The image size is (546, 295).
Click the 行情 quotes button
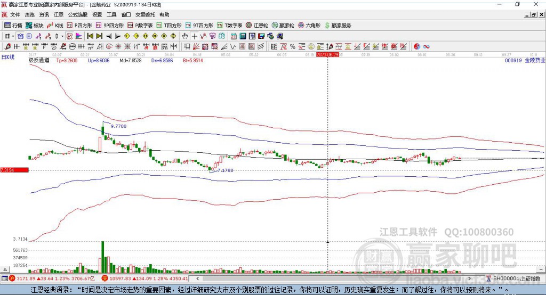pos(13,26)
